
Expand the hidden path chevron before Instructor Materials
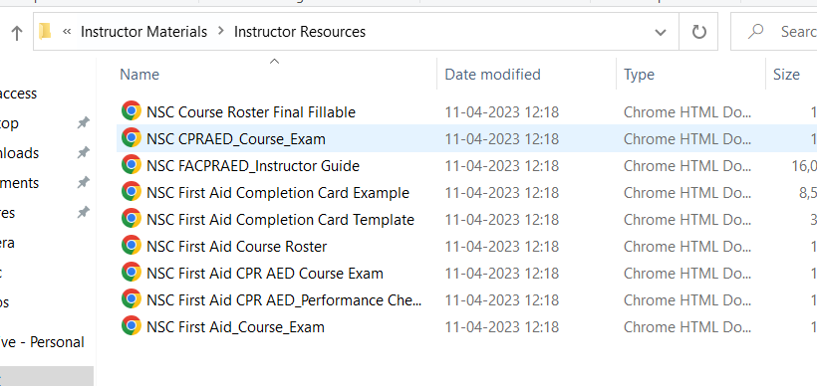click(x=67, y=32)
